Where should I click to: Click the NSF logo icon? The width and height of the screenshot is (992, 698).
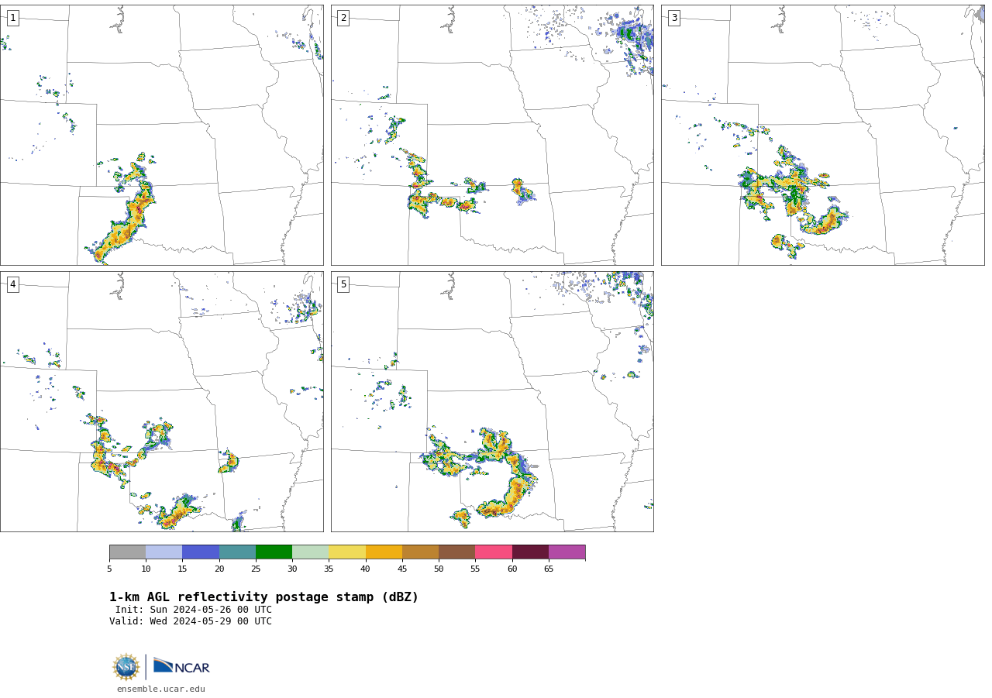[126, 667]
